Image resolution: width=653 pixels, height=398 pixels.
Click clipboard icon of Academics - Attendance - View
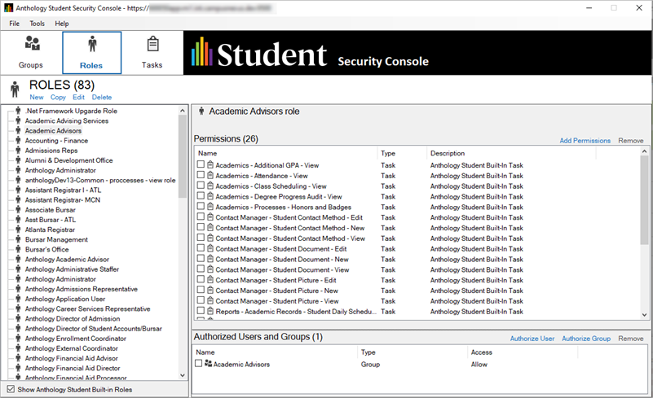coord(210,175)
